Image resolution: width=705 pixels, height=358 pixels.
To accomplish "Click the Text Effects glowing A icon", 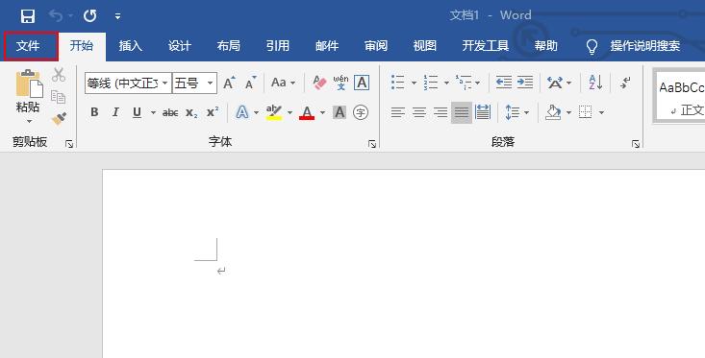I will [242, 112].
